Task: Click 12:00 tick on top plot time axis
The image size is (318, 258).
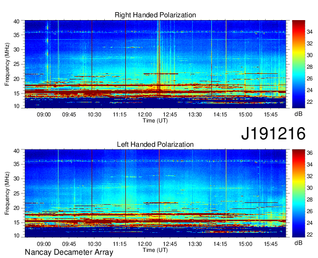Action: pos(145,115)
